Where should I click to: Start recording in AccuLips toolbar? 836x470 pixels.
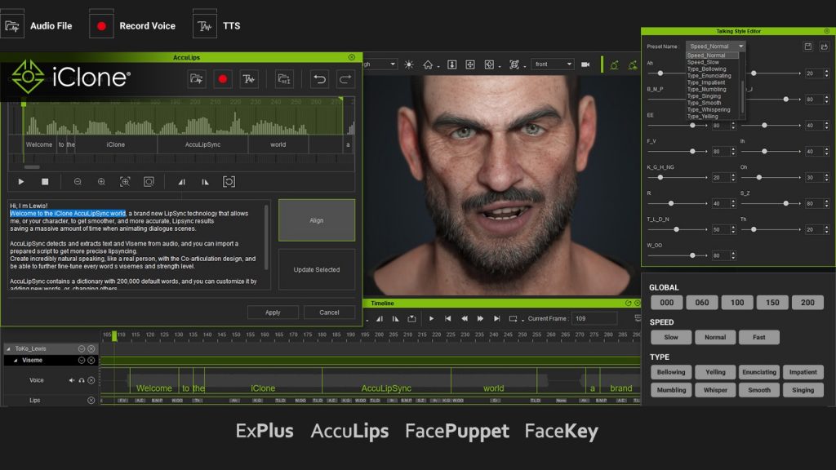(223, 79)
